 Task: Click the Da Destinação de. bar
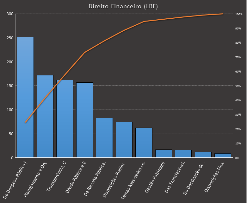[x=203, y=155]
